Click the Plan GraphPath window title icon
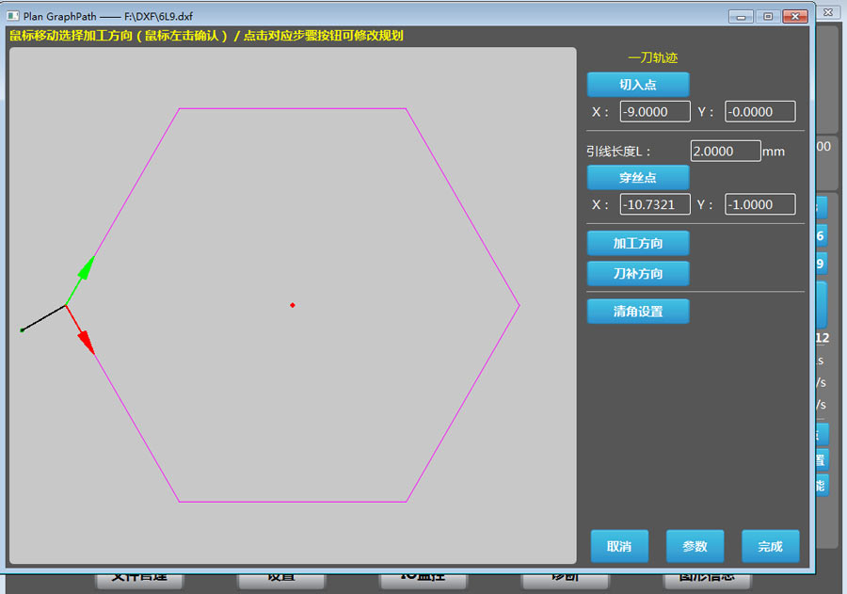The height and width of the screenshot is (594, 847). point(12,16)
